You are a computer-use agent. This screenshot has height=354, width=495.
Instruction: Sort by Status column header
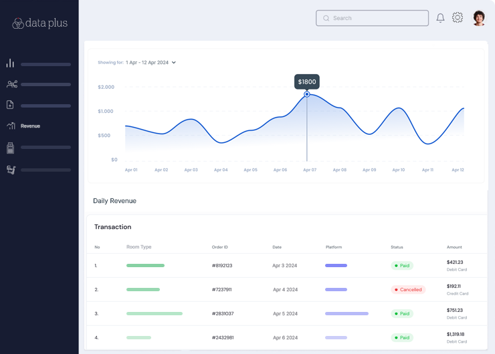(x=397, y=247)
